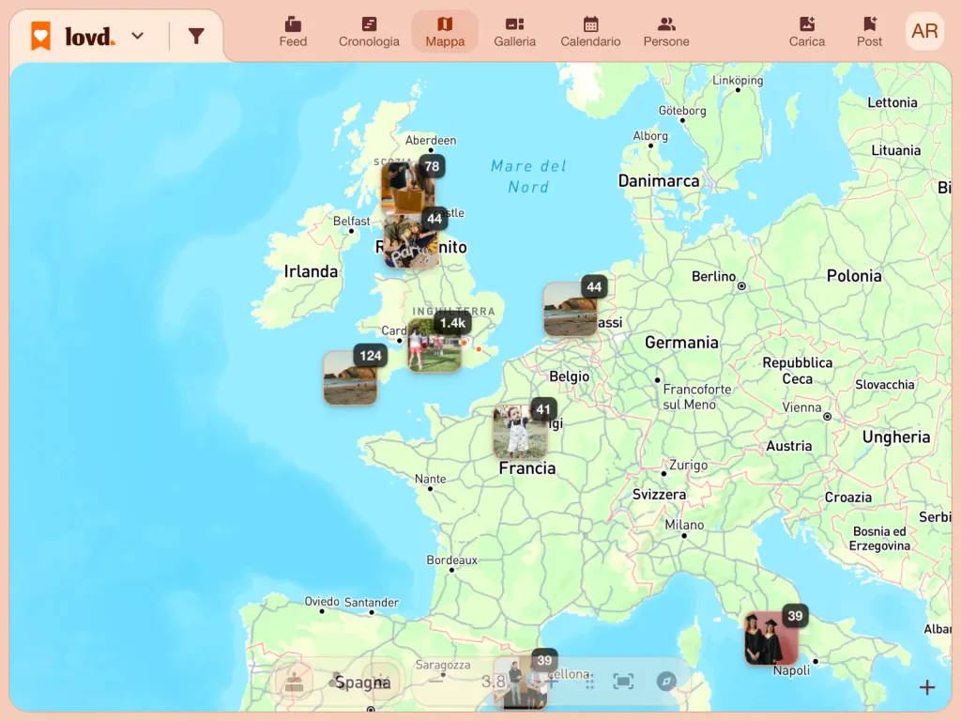Viewport: 961px width, 721px height.
Task: Click the Ungheria country label
Action: (896, 437)
